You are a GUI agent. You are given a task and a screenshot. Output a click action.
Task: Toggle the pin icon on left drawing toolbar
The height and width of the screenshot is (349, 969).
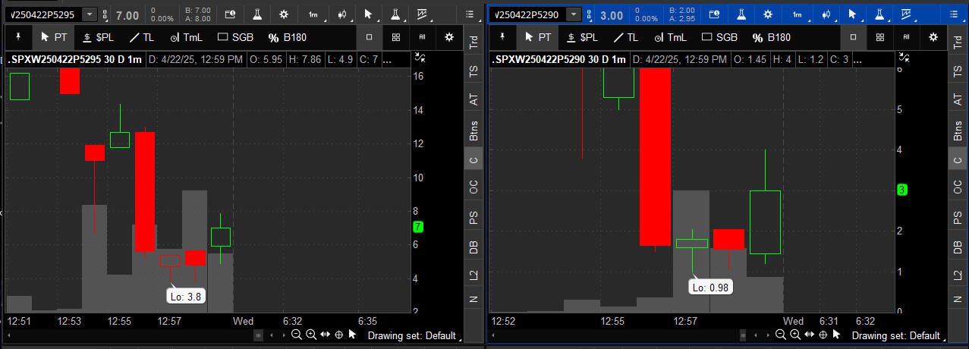pos(18,36)
